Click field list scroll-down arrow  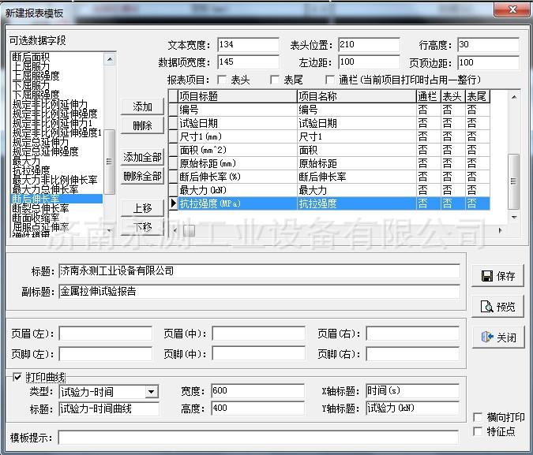pos(110,230)
